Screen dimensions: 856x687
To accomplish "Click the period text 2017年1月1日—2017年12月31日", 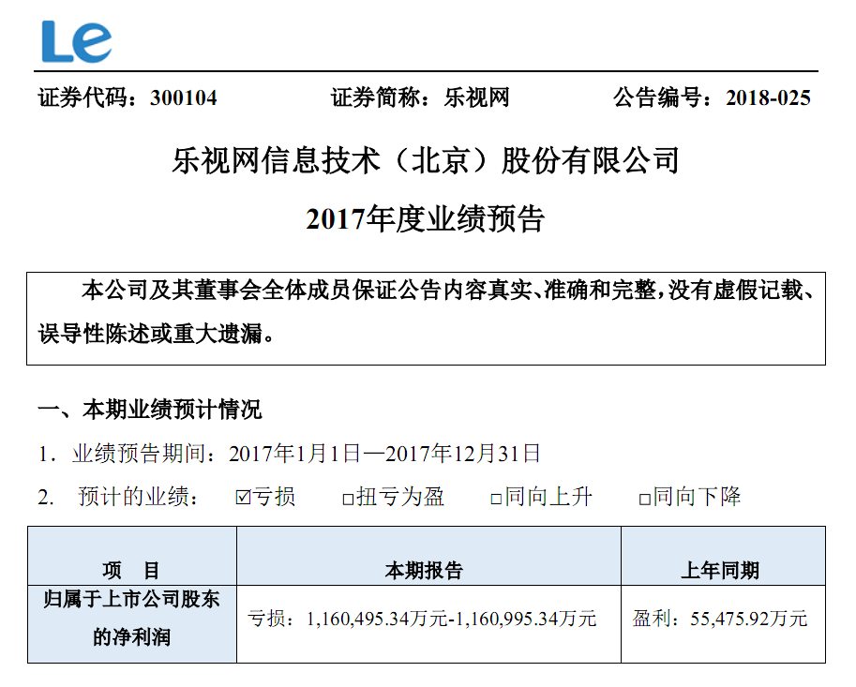I will [x=385, y=454].
